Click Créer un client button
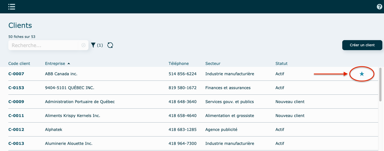Viewport: 384px width, 151px height. pyautogui.click(x=362, y=45)
